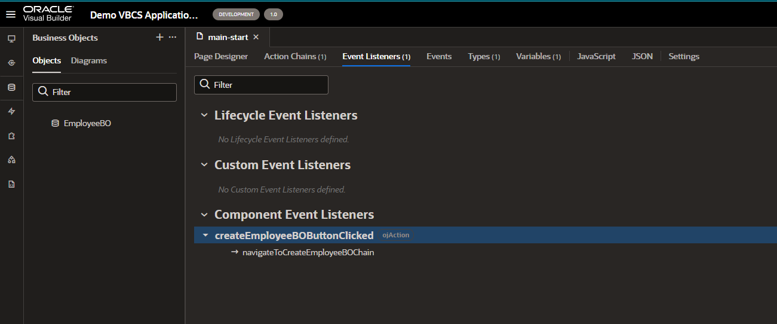Collapse the Component Event Listeners section
Screen dimensions: 777x324
click(x=204, y=215)
